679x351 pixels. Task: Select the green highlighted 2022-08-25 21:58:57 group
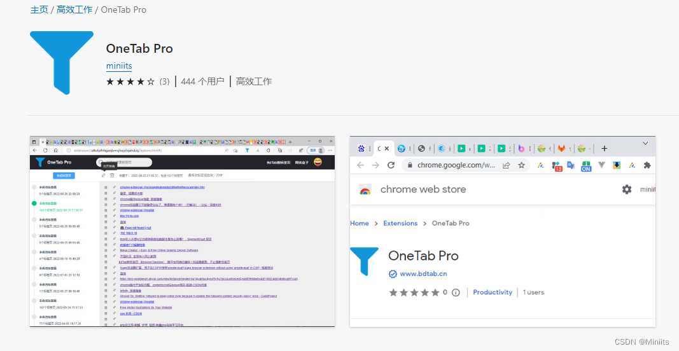[60, 207]
